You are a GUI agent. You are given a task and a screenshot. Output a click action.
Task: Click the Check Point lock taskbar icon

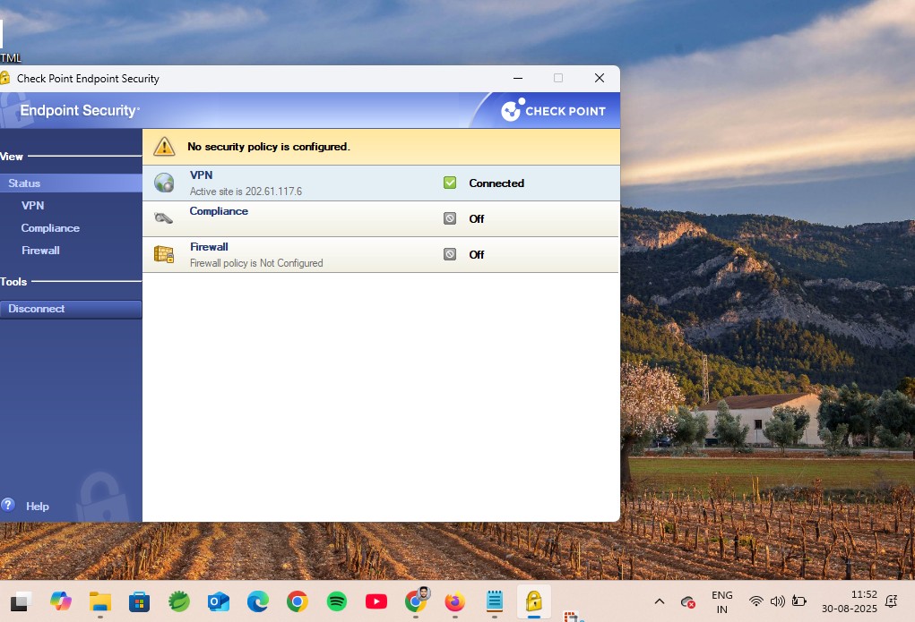tap(534, 601)
